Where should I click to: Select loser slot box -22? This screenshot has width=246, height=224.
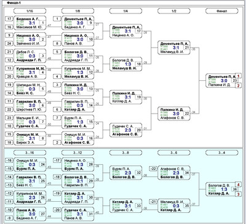coord(153,168)
